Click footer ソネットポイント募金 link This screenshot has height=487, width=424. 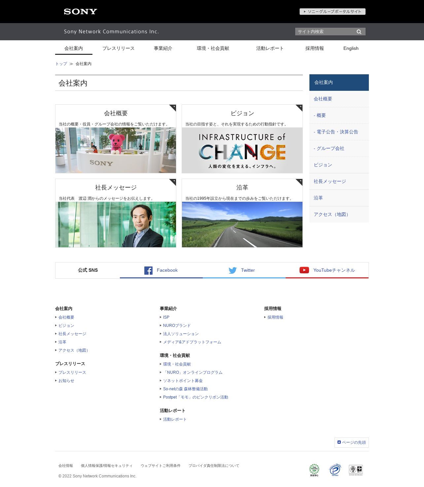coord(183,381)
